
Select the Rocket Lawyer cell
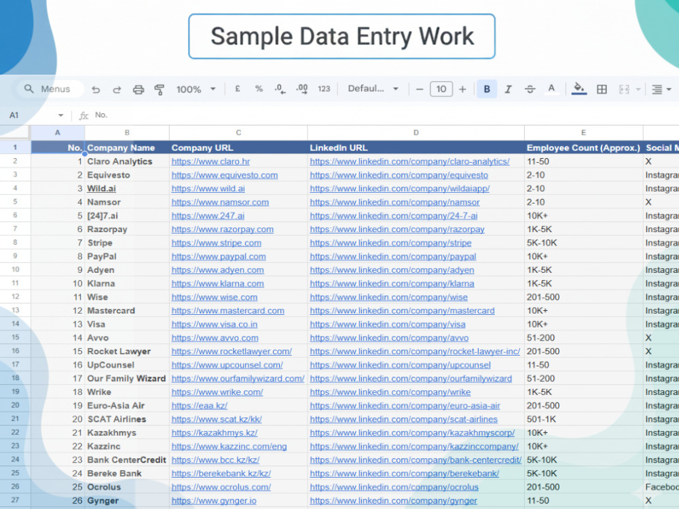point(127,352)
